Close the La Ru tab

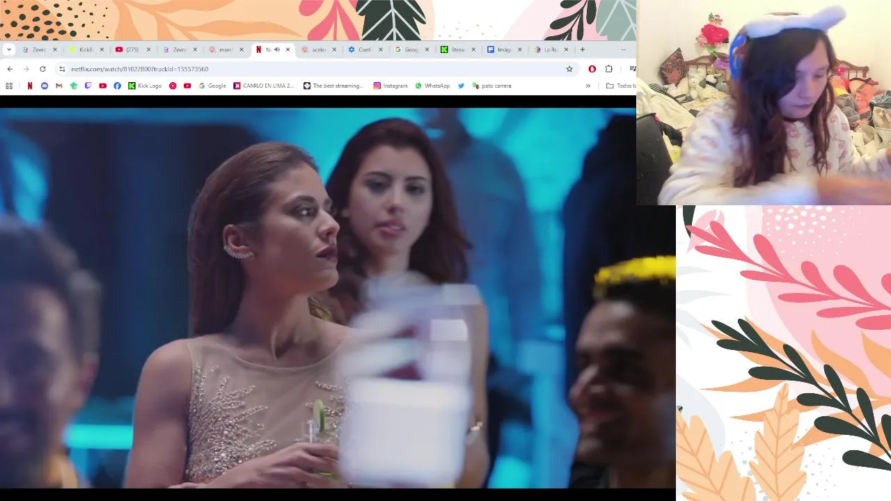point(566,49)
